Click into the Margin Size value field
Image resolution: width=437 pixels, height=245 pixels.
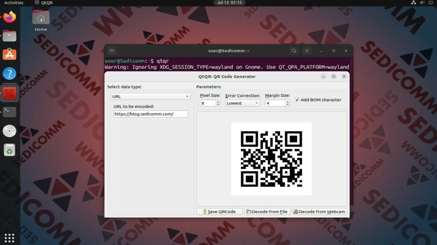275,103
